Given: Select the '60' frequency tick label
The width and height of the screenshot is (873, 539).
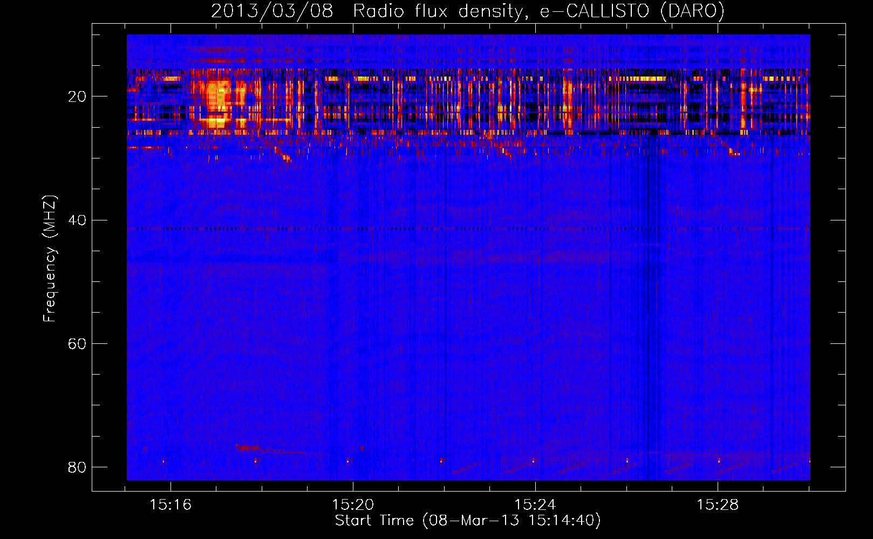Looking at the screenshot, I should coord(77,343).
